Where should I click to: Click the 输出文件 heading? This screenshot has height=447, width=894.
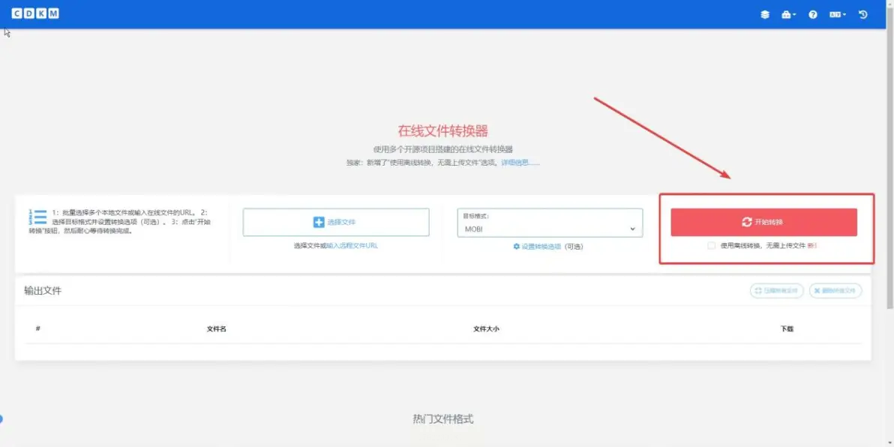tap(43, 291)
